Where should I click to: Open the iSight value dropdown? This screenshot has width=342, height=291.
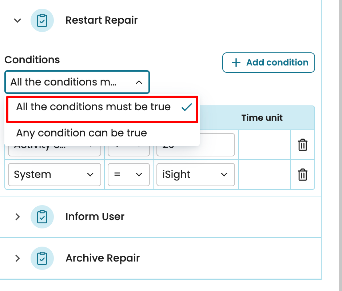[195, 175]
